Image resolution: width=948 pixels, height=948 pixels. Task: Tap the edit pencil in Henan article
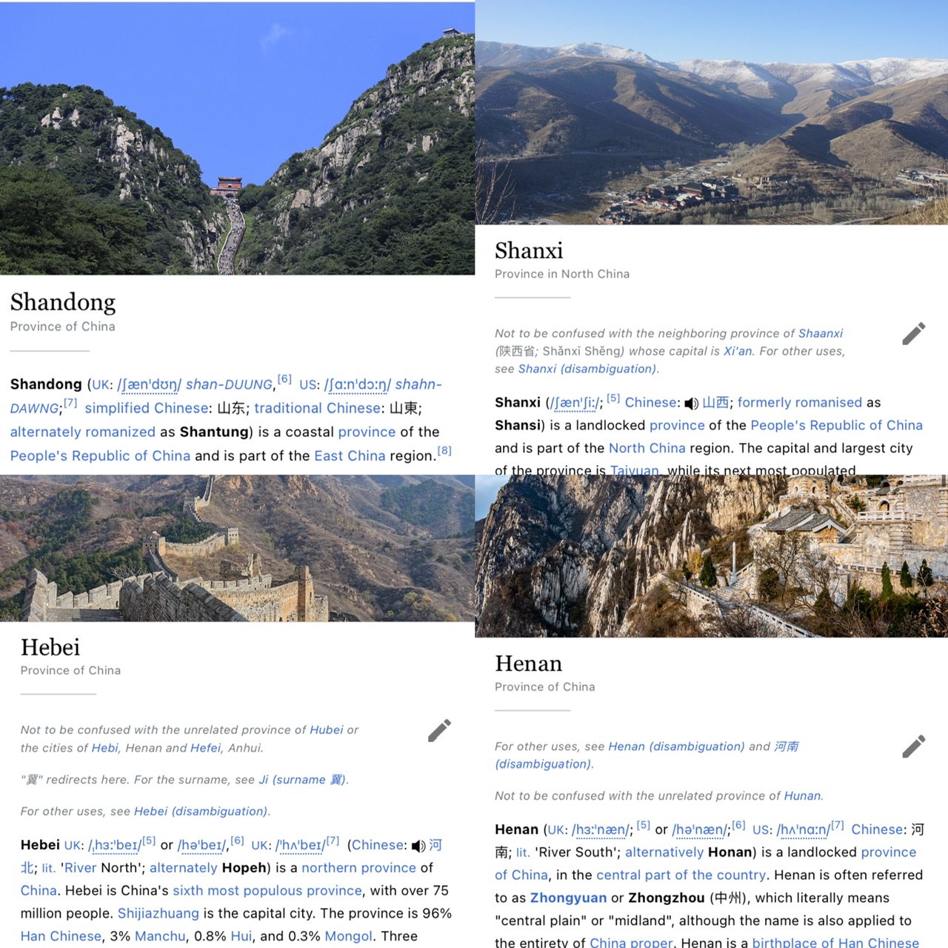913,747
